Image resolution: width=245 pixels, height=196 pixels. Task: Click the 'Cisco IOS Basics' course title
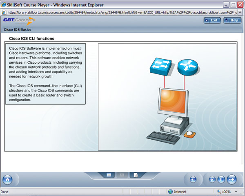click(18, 29)
